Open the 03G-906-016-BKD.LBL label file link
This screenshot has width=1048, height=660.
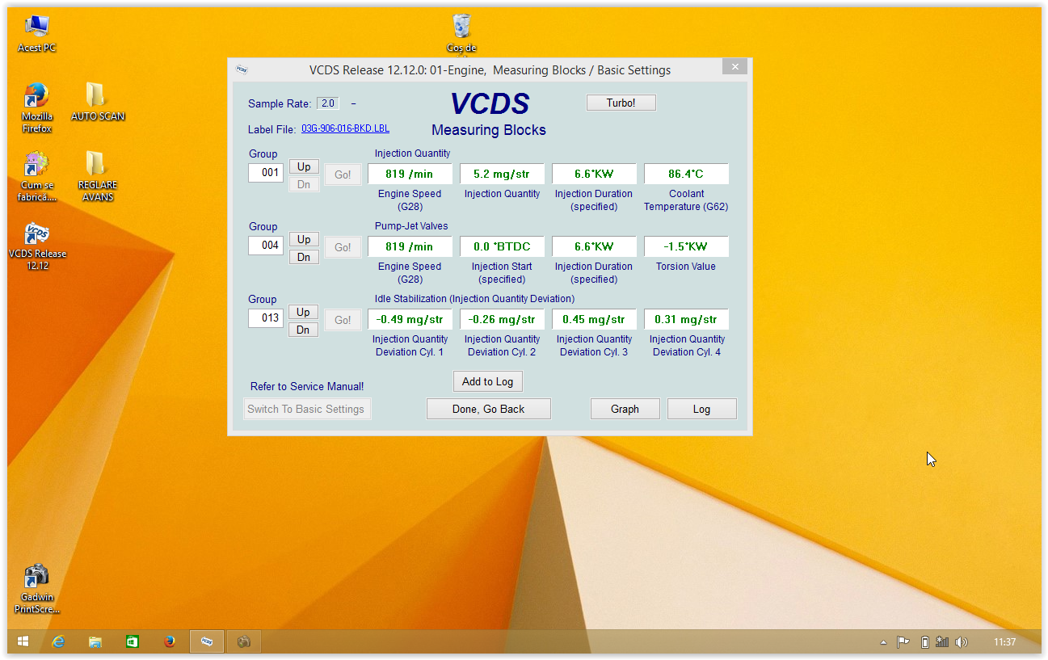point(345,128)
